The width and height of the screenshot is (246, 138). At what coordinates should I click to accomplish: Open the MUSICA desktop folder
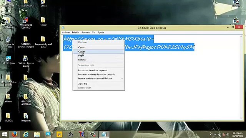8,117
